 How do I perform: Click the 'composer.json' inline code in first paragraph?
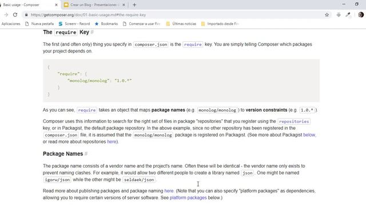point(151,45)
